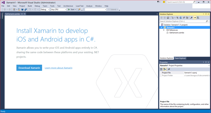Viewport: 211px width, 113px height.
Task: Close the Properties panel
Action: click(x=208, y=62)
